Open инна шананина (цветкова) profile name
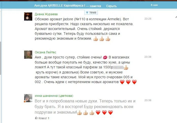This screenshot has height=123, width=177. click(x=54, y=96)
